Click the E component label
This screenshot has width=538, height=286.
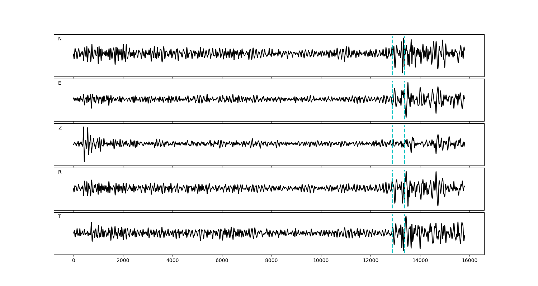[60, 83]
